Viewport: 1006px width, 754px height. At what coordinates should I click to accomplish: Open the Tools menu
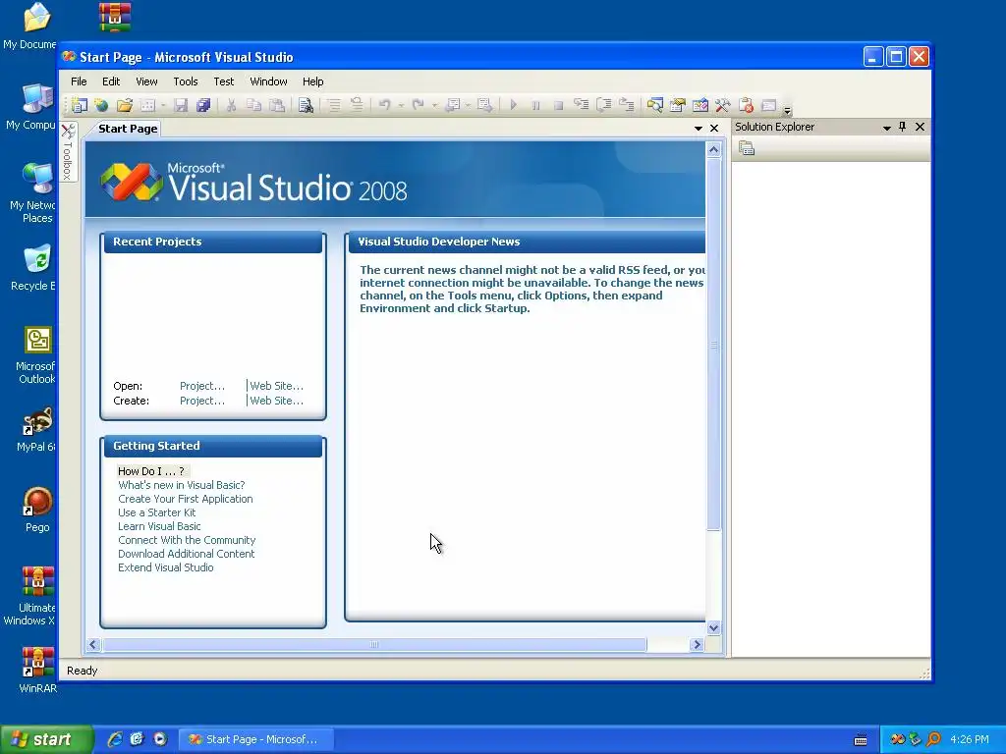[x=186, y=81]
